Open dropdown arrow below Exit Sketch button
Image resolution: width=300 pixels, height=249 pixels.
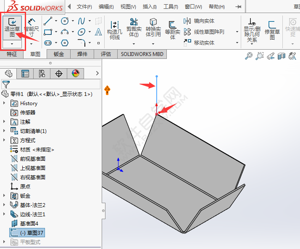click(x=12, y=44)
